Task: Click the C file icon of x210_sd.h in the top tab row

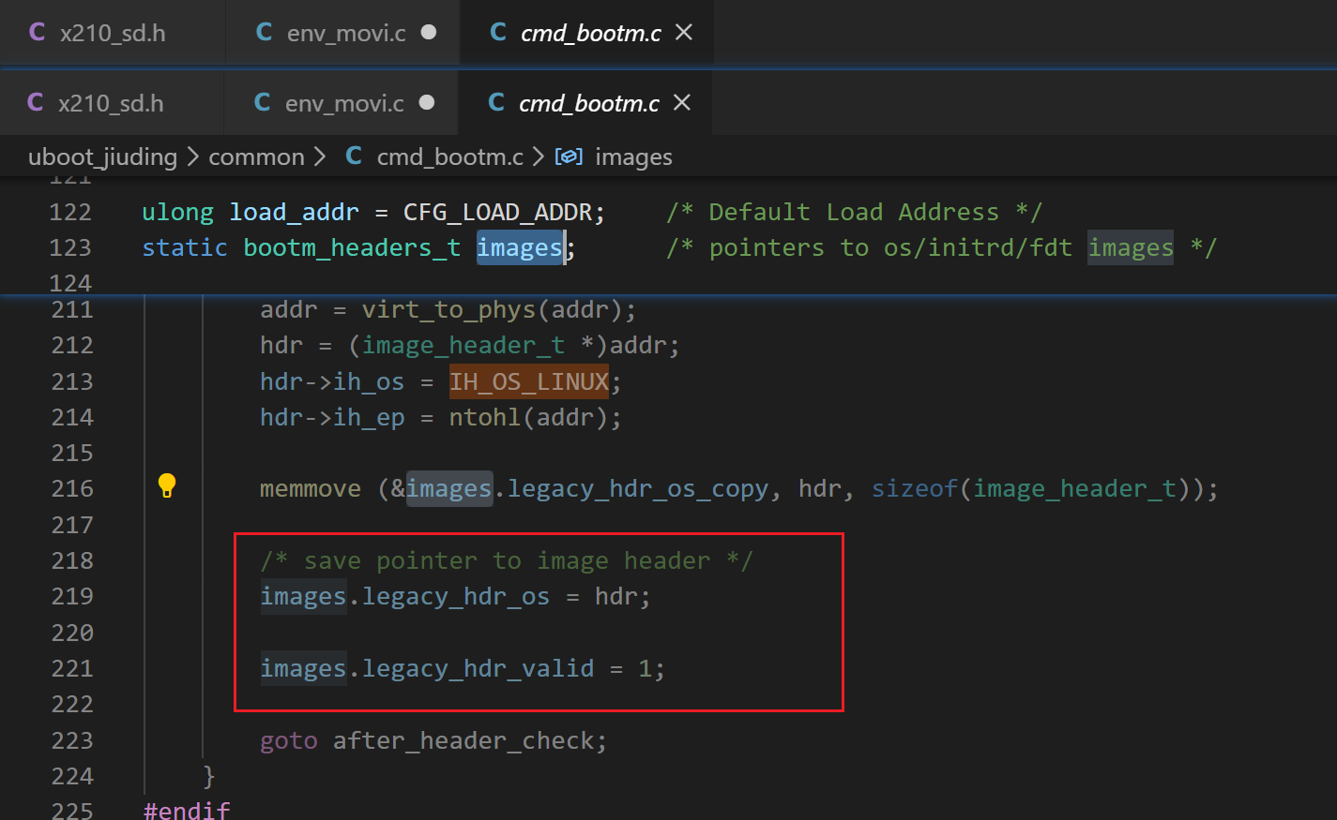Action: point(38,33)
